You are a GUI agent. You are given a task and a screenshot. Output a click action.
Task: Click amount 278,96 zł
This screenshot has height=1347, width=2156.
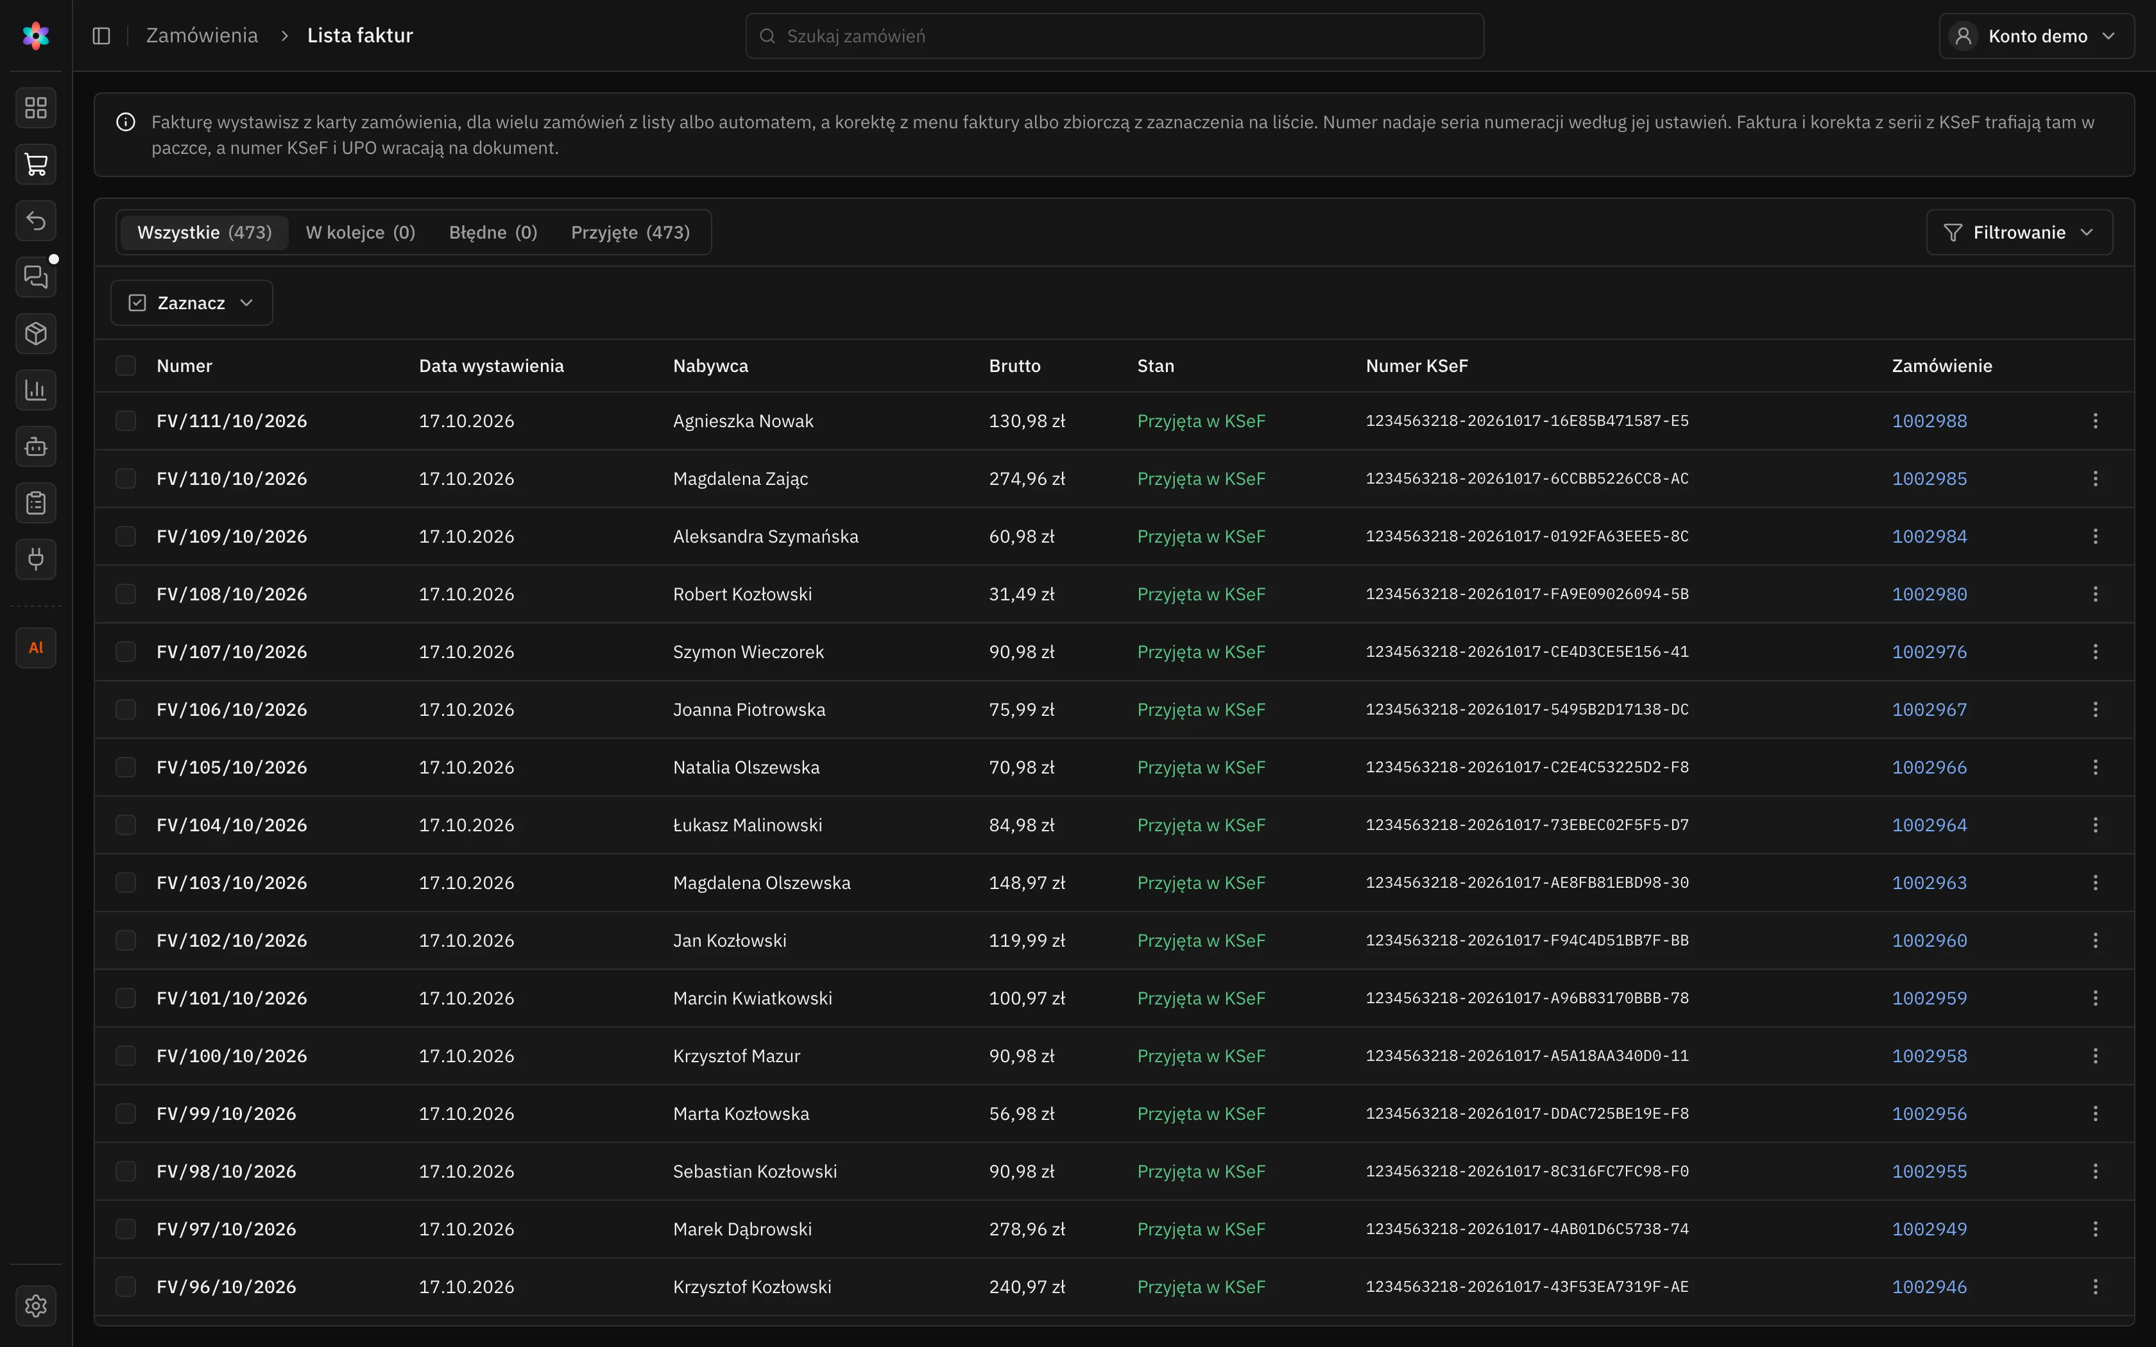click(x=1026, y=1230)
